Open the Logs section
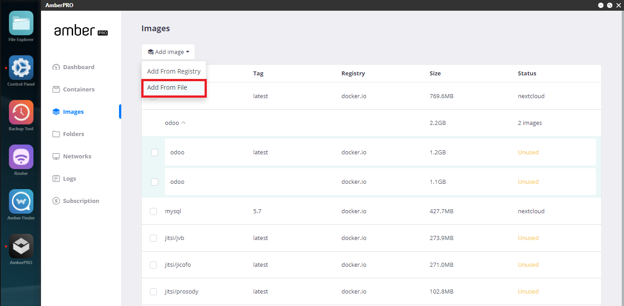This screenshot has width=624, height=306. (x=69, y=179)
